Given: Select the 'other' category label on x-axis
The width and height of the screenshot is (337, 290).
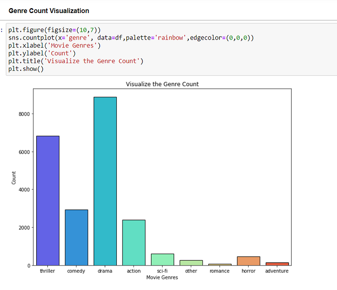Looking at the screenshot, I should coord(191,270).
